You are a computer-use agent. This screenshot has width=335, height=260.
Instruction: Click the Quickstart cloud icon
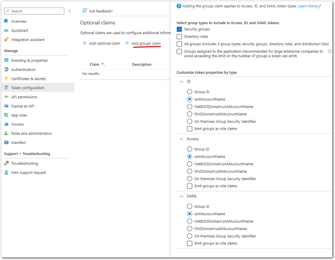tap(6, 31)
